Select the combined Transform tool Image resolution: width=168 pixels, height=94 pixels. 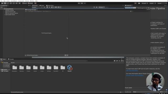click(x=17, y=3)
